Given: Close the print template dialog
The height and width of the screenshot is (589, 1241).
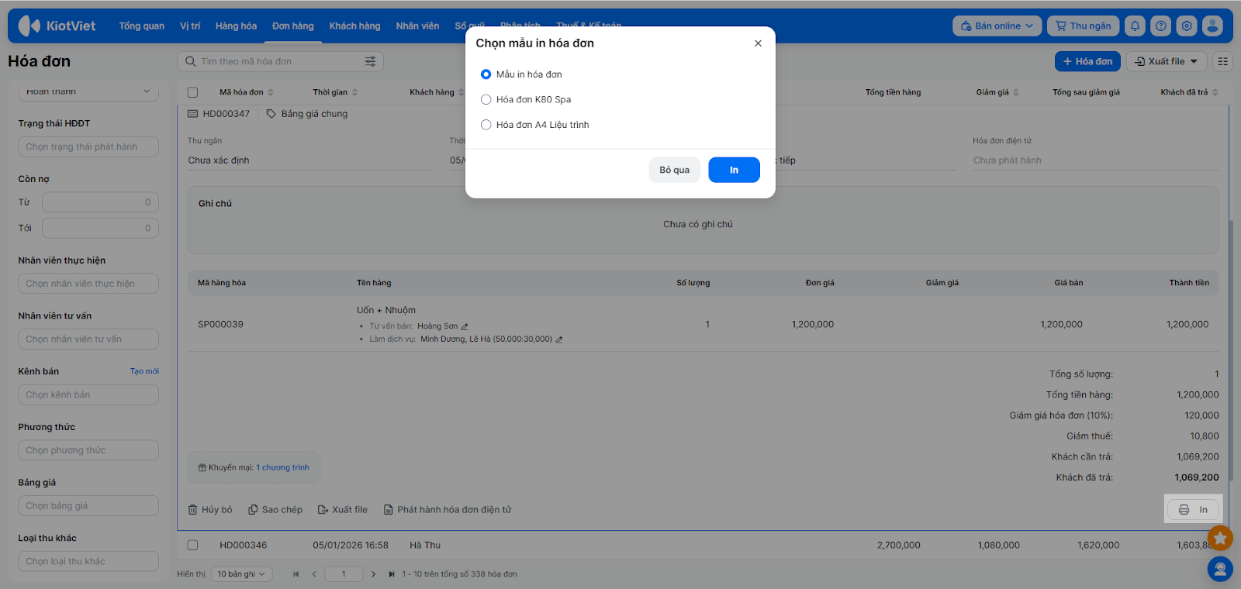Looking at the screenshot, I should pos(758,43).
